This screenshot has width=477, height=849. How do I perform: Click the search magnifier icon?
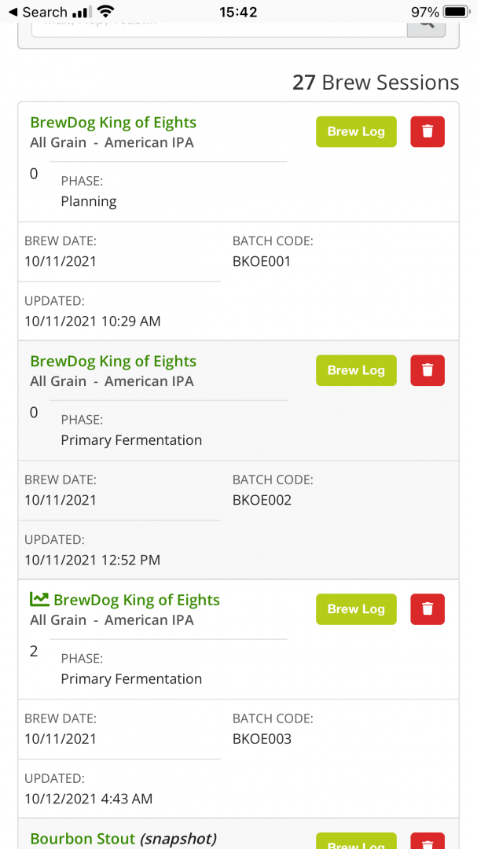(x=426, y=23)
